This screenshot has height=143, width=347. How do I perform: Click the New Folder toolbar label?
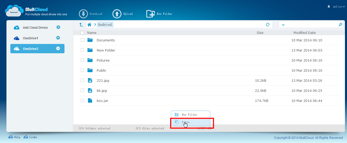[164, 14]
